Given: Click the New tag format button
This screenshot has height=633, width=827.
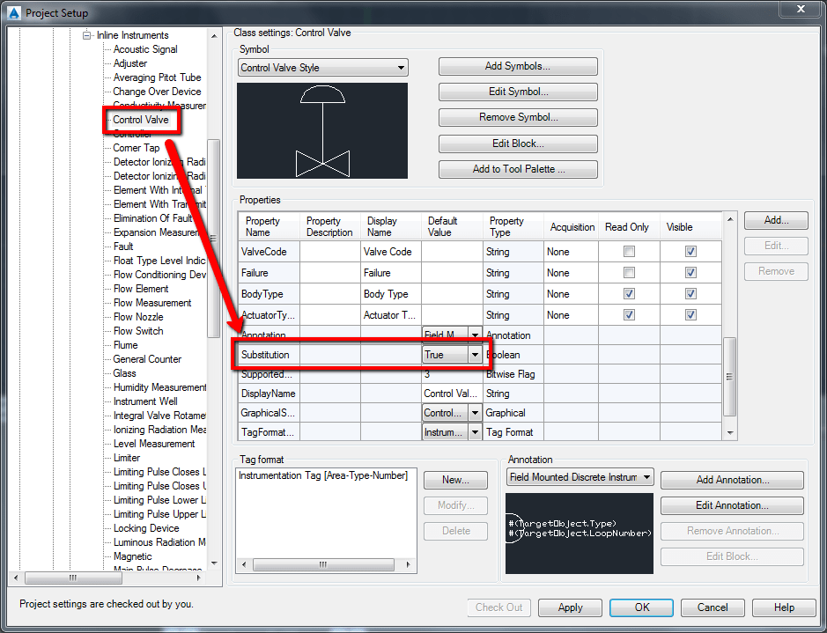Looking at the screenshot, I should click(455, 480).
